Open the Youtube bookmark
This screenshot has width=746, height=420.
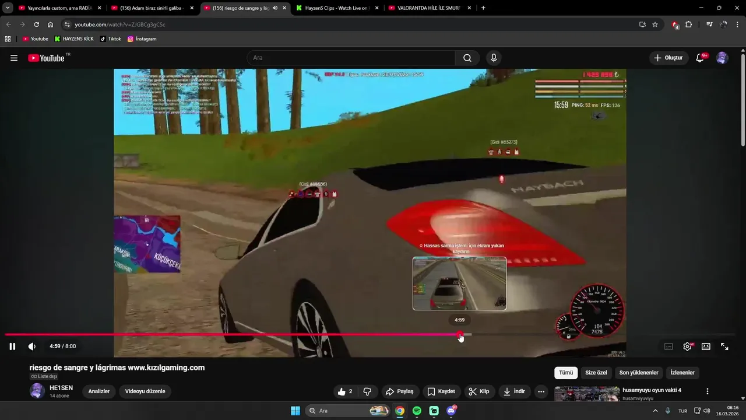(36, 39)
